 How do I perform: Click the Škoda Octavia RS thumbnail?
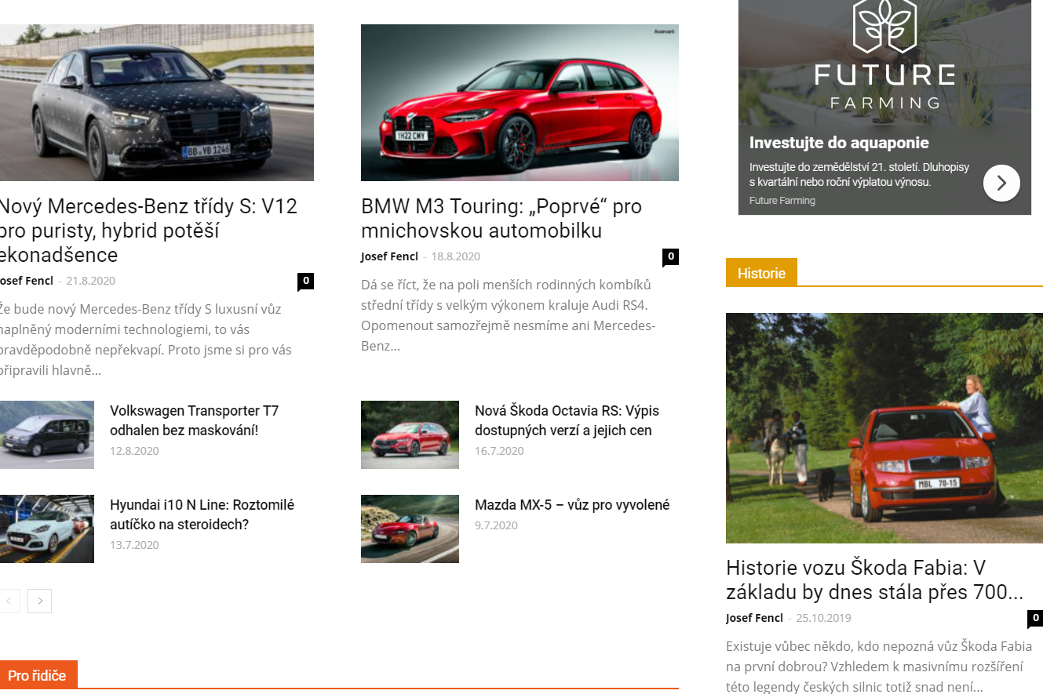pyautogui.click(x=410, y=435)
